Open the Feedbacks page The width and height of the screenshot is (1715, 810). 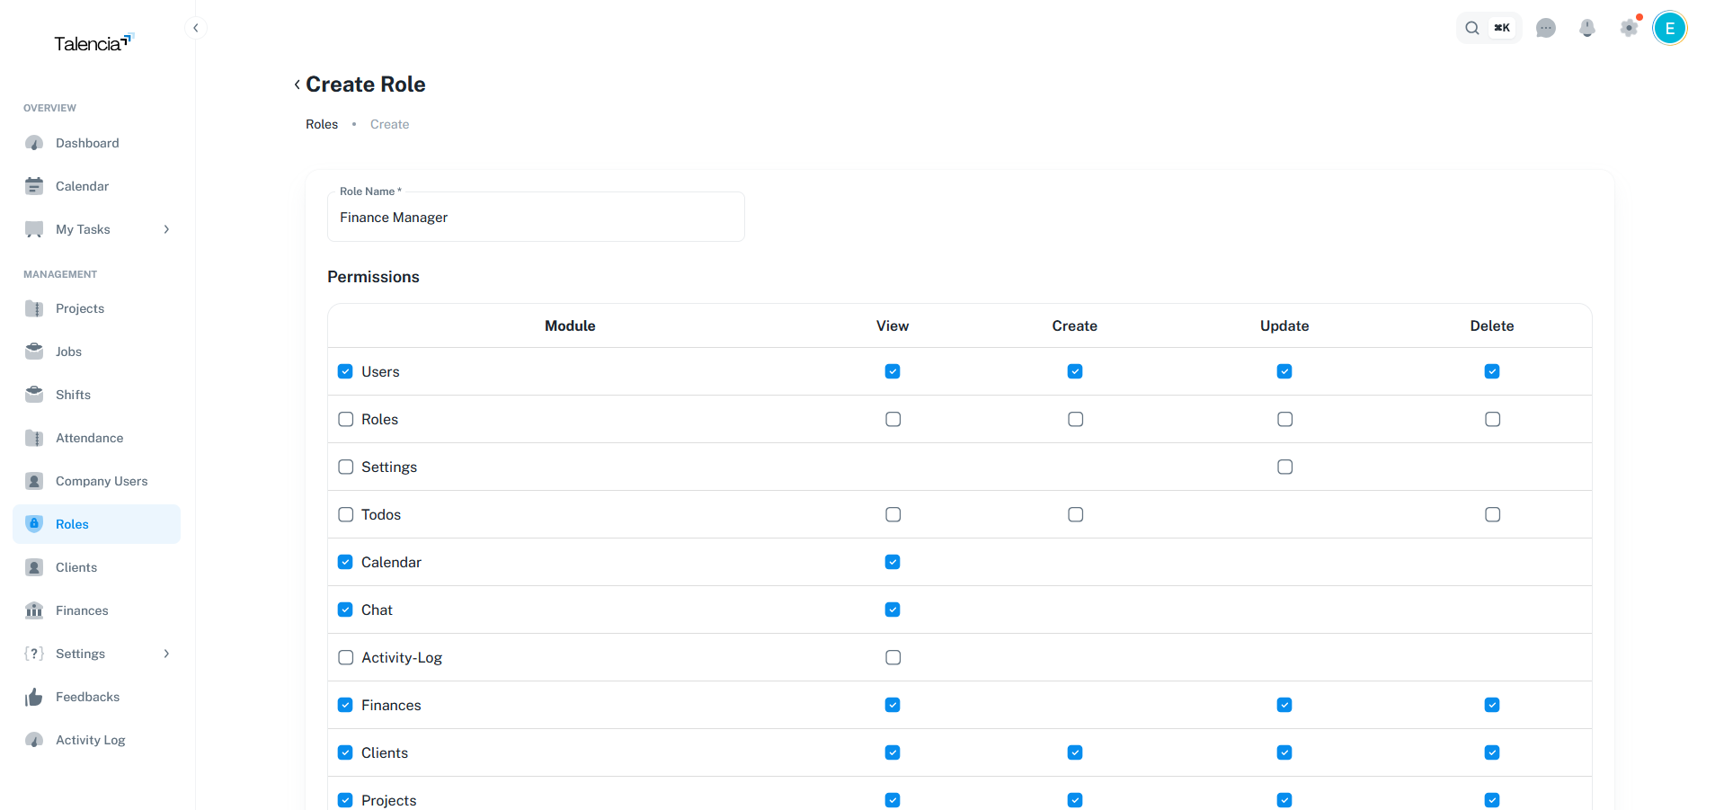87,697
